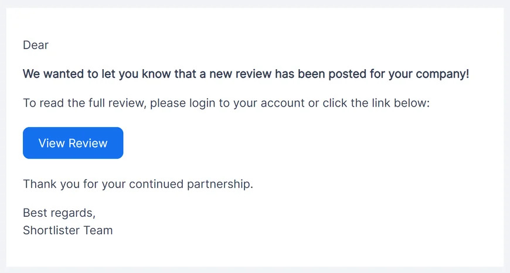Click the word "click" in the instruction line
The height and width of the screenshot is (273, 510).
click(x=334, y=104)
